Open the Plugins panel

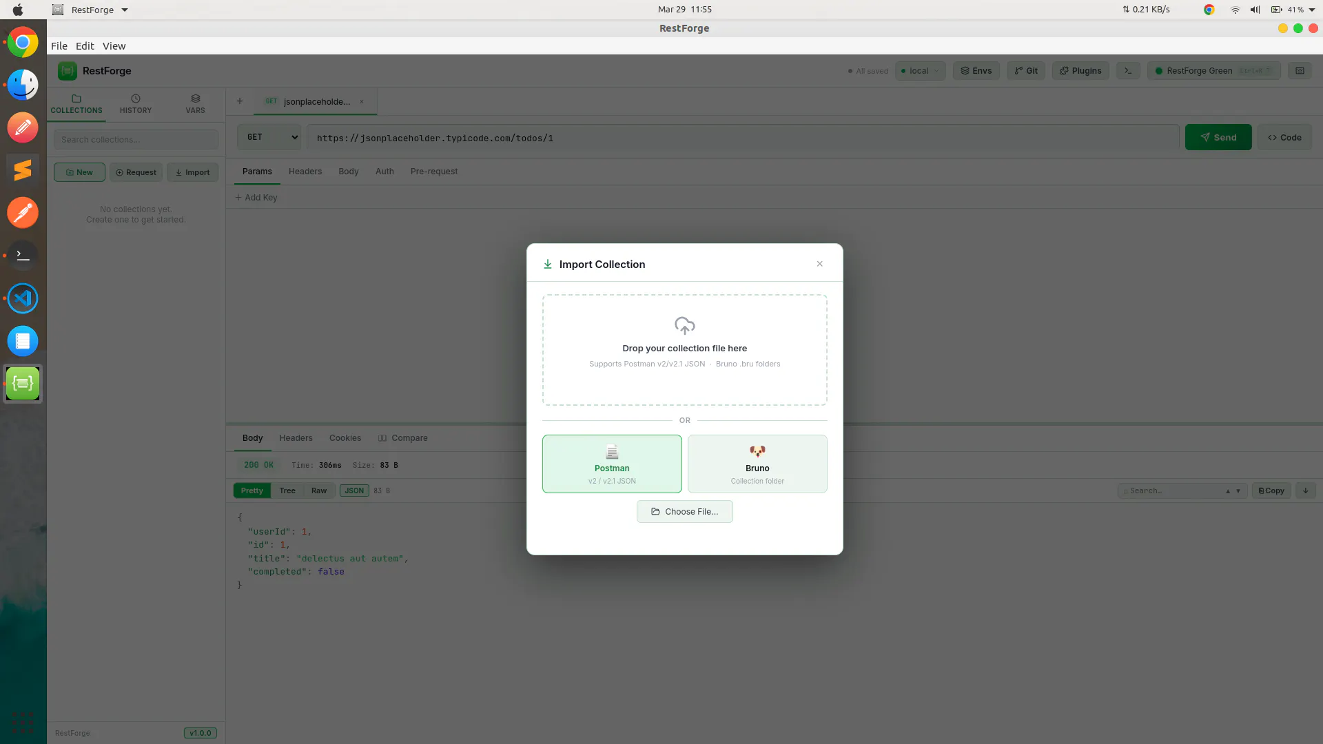[1080, 71]
